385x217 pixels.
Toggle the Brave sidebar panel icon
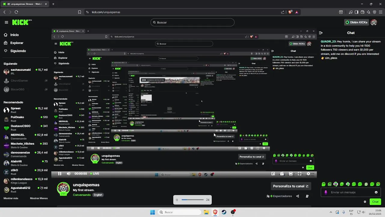[356, 12]
